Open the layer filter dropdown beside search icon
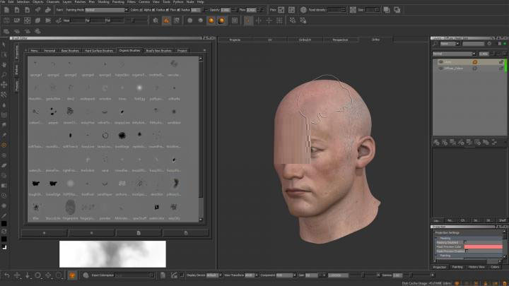 coord(450,44)
